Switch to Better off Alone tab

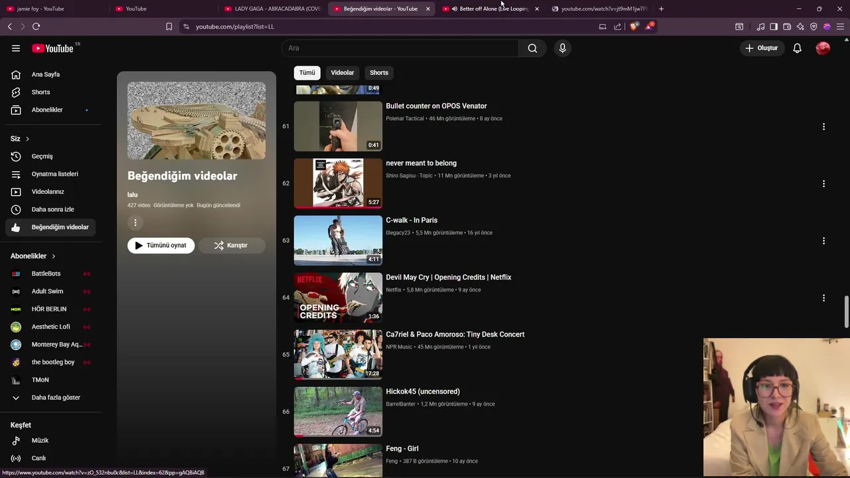[x=489, y=9]
